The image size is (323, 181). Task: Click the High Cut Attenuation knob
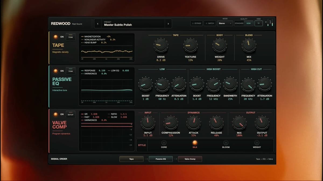[x=264, y=84]
